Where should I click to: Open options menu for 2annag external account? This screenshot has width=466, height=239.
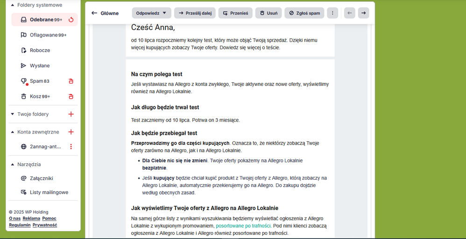(71, 146)
